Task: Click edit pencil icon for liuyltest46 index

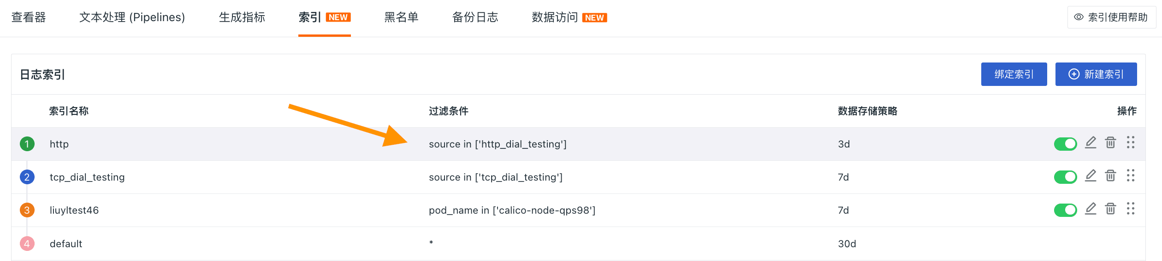Action: [1091, 209]
